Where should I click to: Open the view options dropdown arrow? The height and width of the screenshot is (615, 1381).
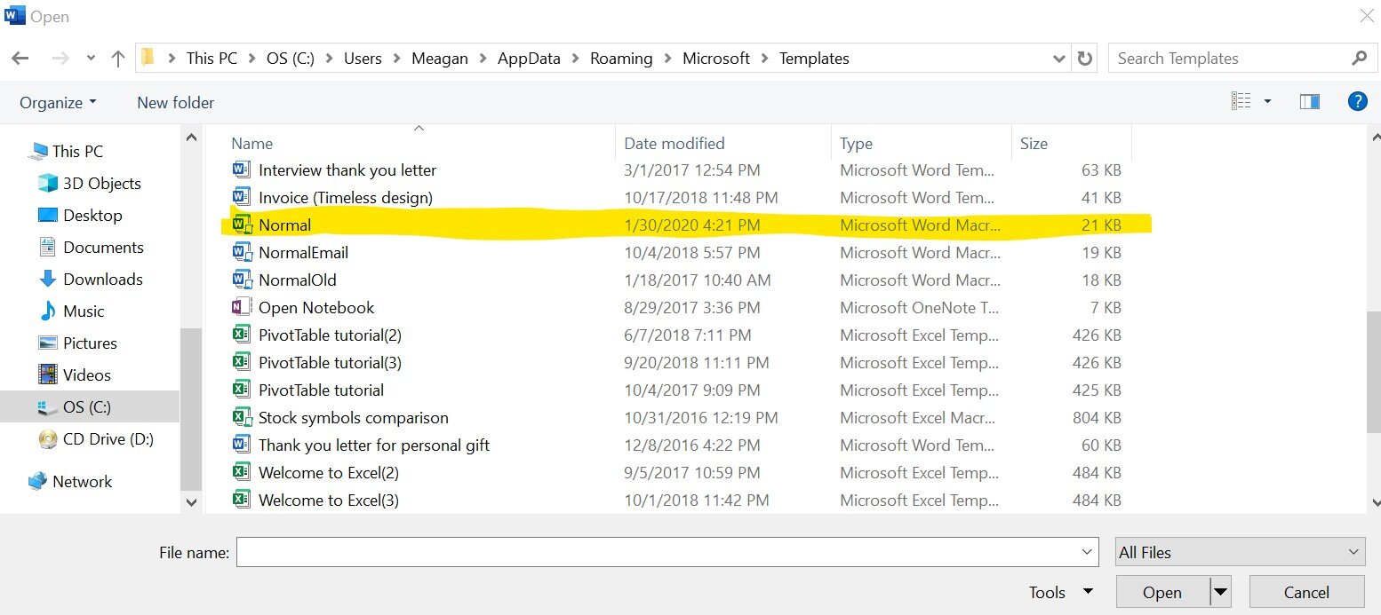tap(1267, 102)
